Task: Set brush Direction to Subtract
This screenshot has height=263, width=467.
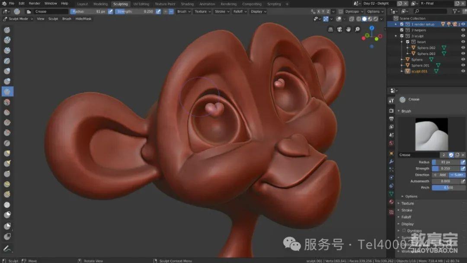Action: point(457,175)
